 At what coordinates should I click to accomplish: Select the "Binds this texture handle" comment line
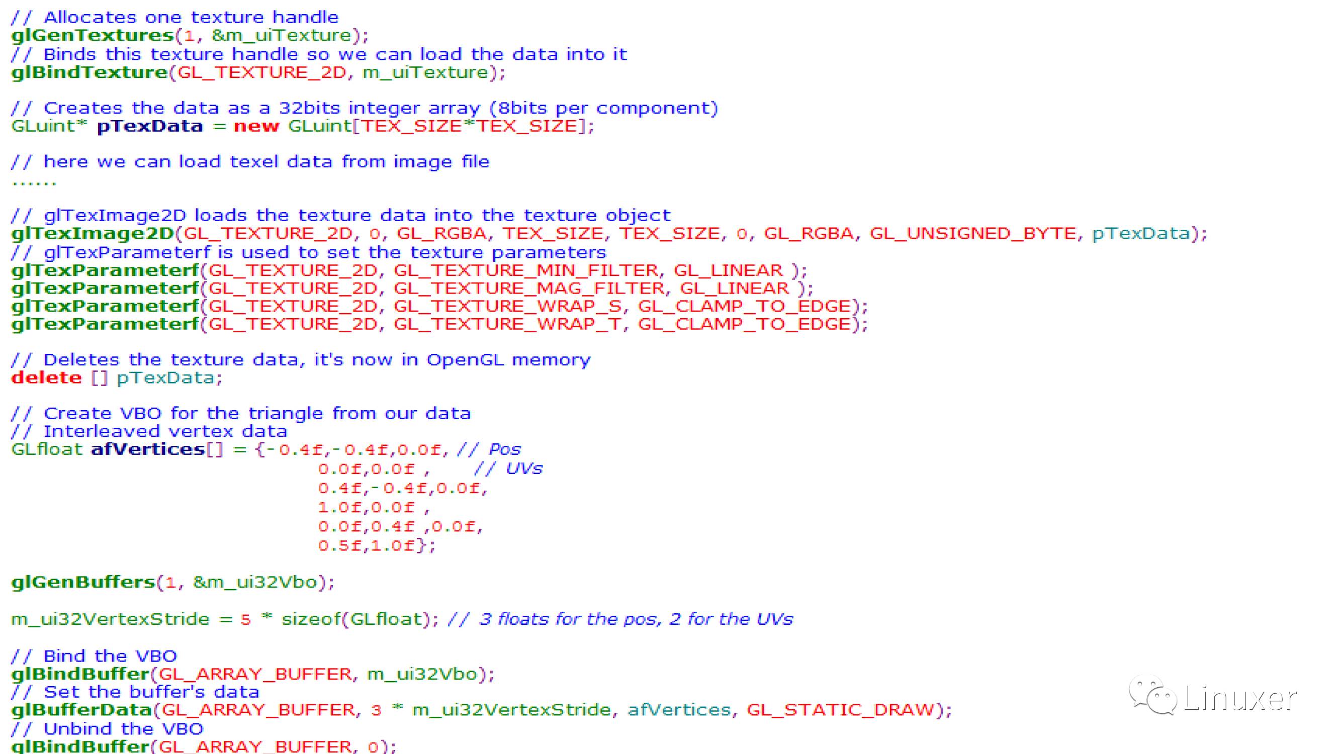[319, 54]
